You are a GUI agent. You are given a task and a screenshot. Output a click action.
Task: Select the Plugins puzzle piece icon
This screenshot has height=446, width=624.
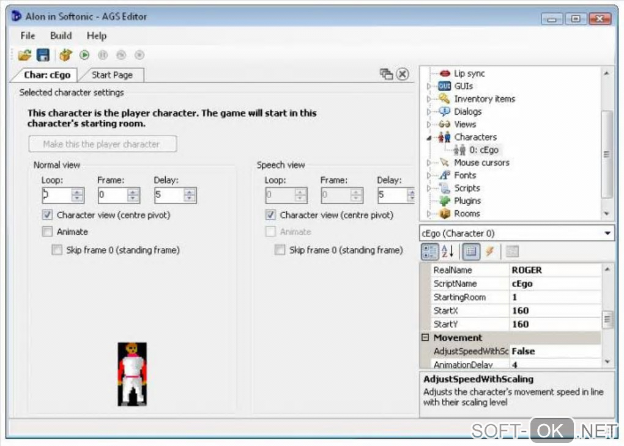point(445,201)
